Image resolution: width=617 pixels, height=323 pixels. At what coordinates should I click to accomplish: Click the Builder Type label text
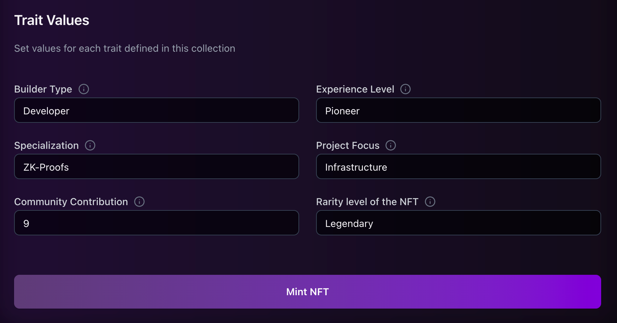43,89
